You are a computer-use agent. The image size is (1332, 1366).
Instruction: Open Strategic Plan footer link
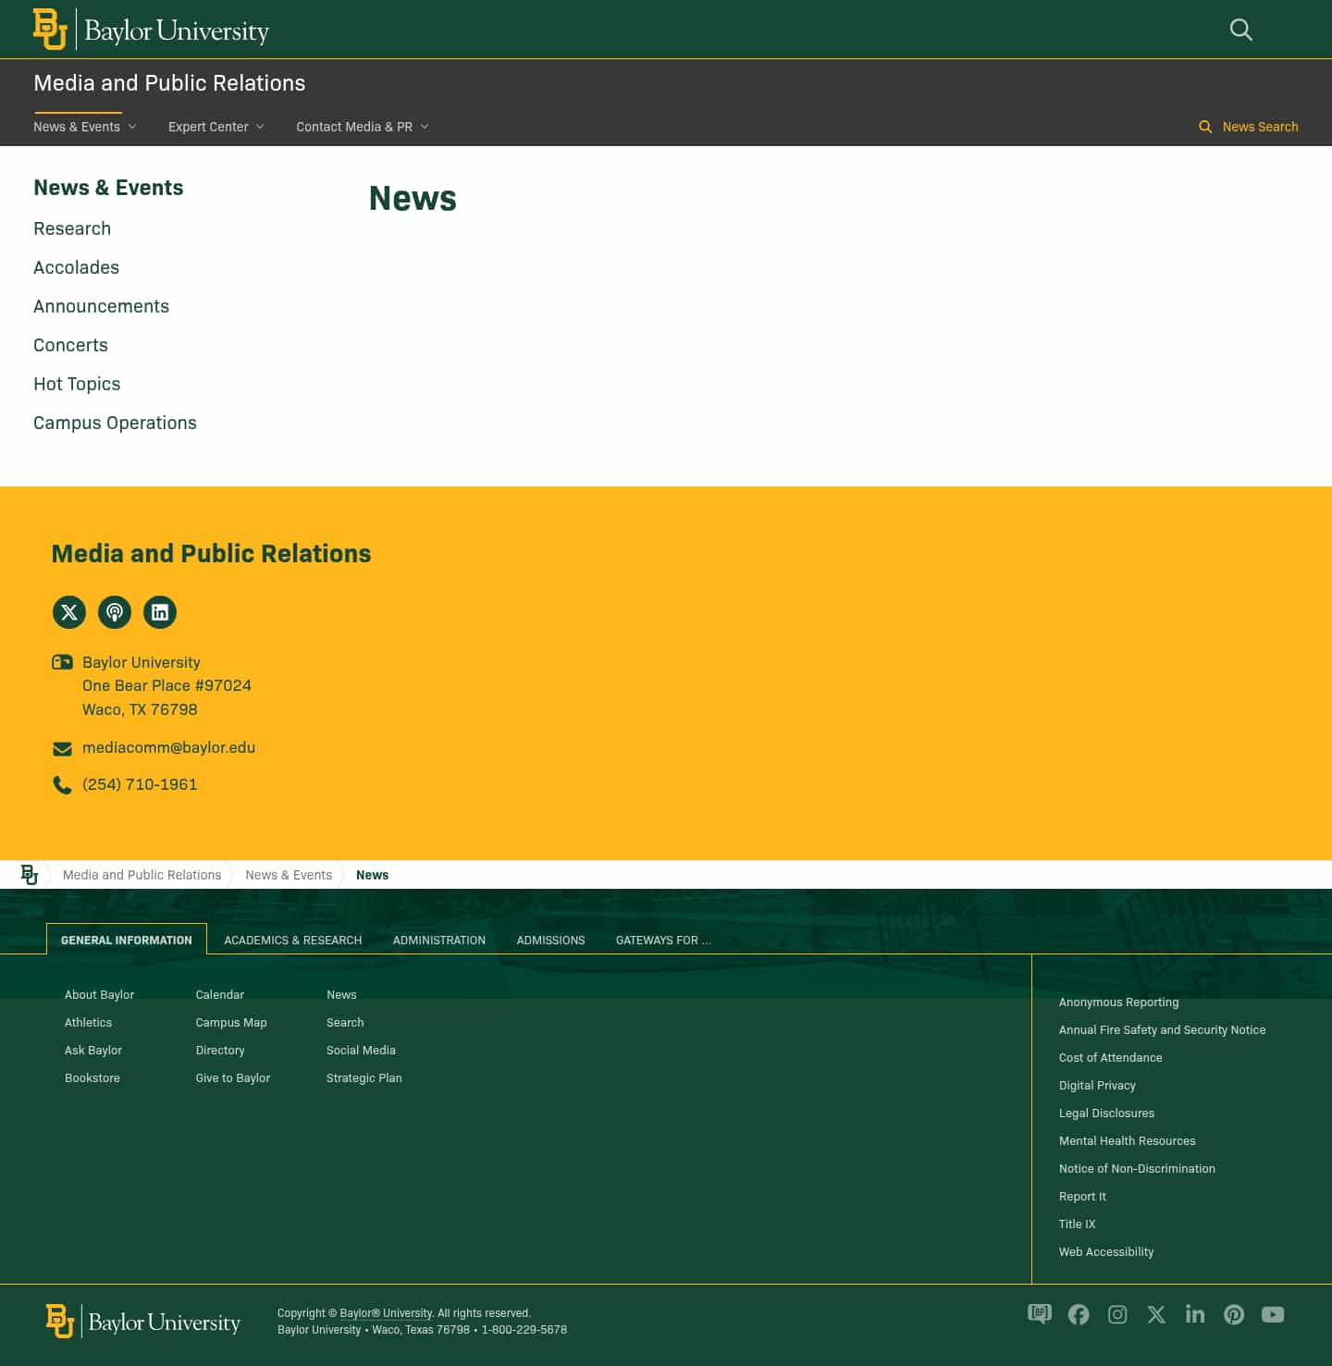click(x=364, y=1078)
